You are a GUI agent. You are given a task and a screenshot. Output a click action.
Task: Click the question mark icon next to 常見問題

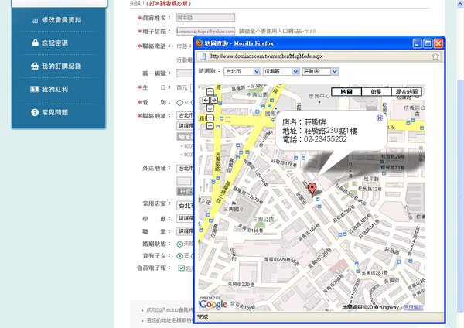35,112
